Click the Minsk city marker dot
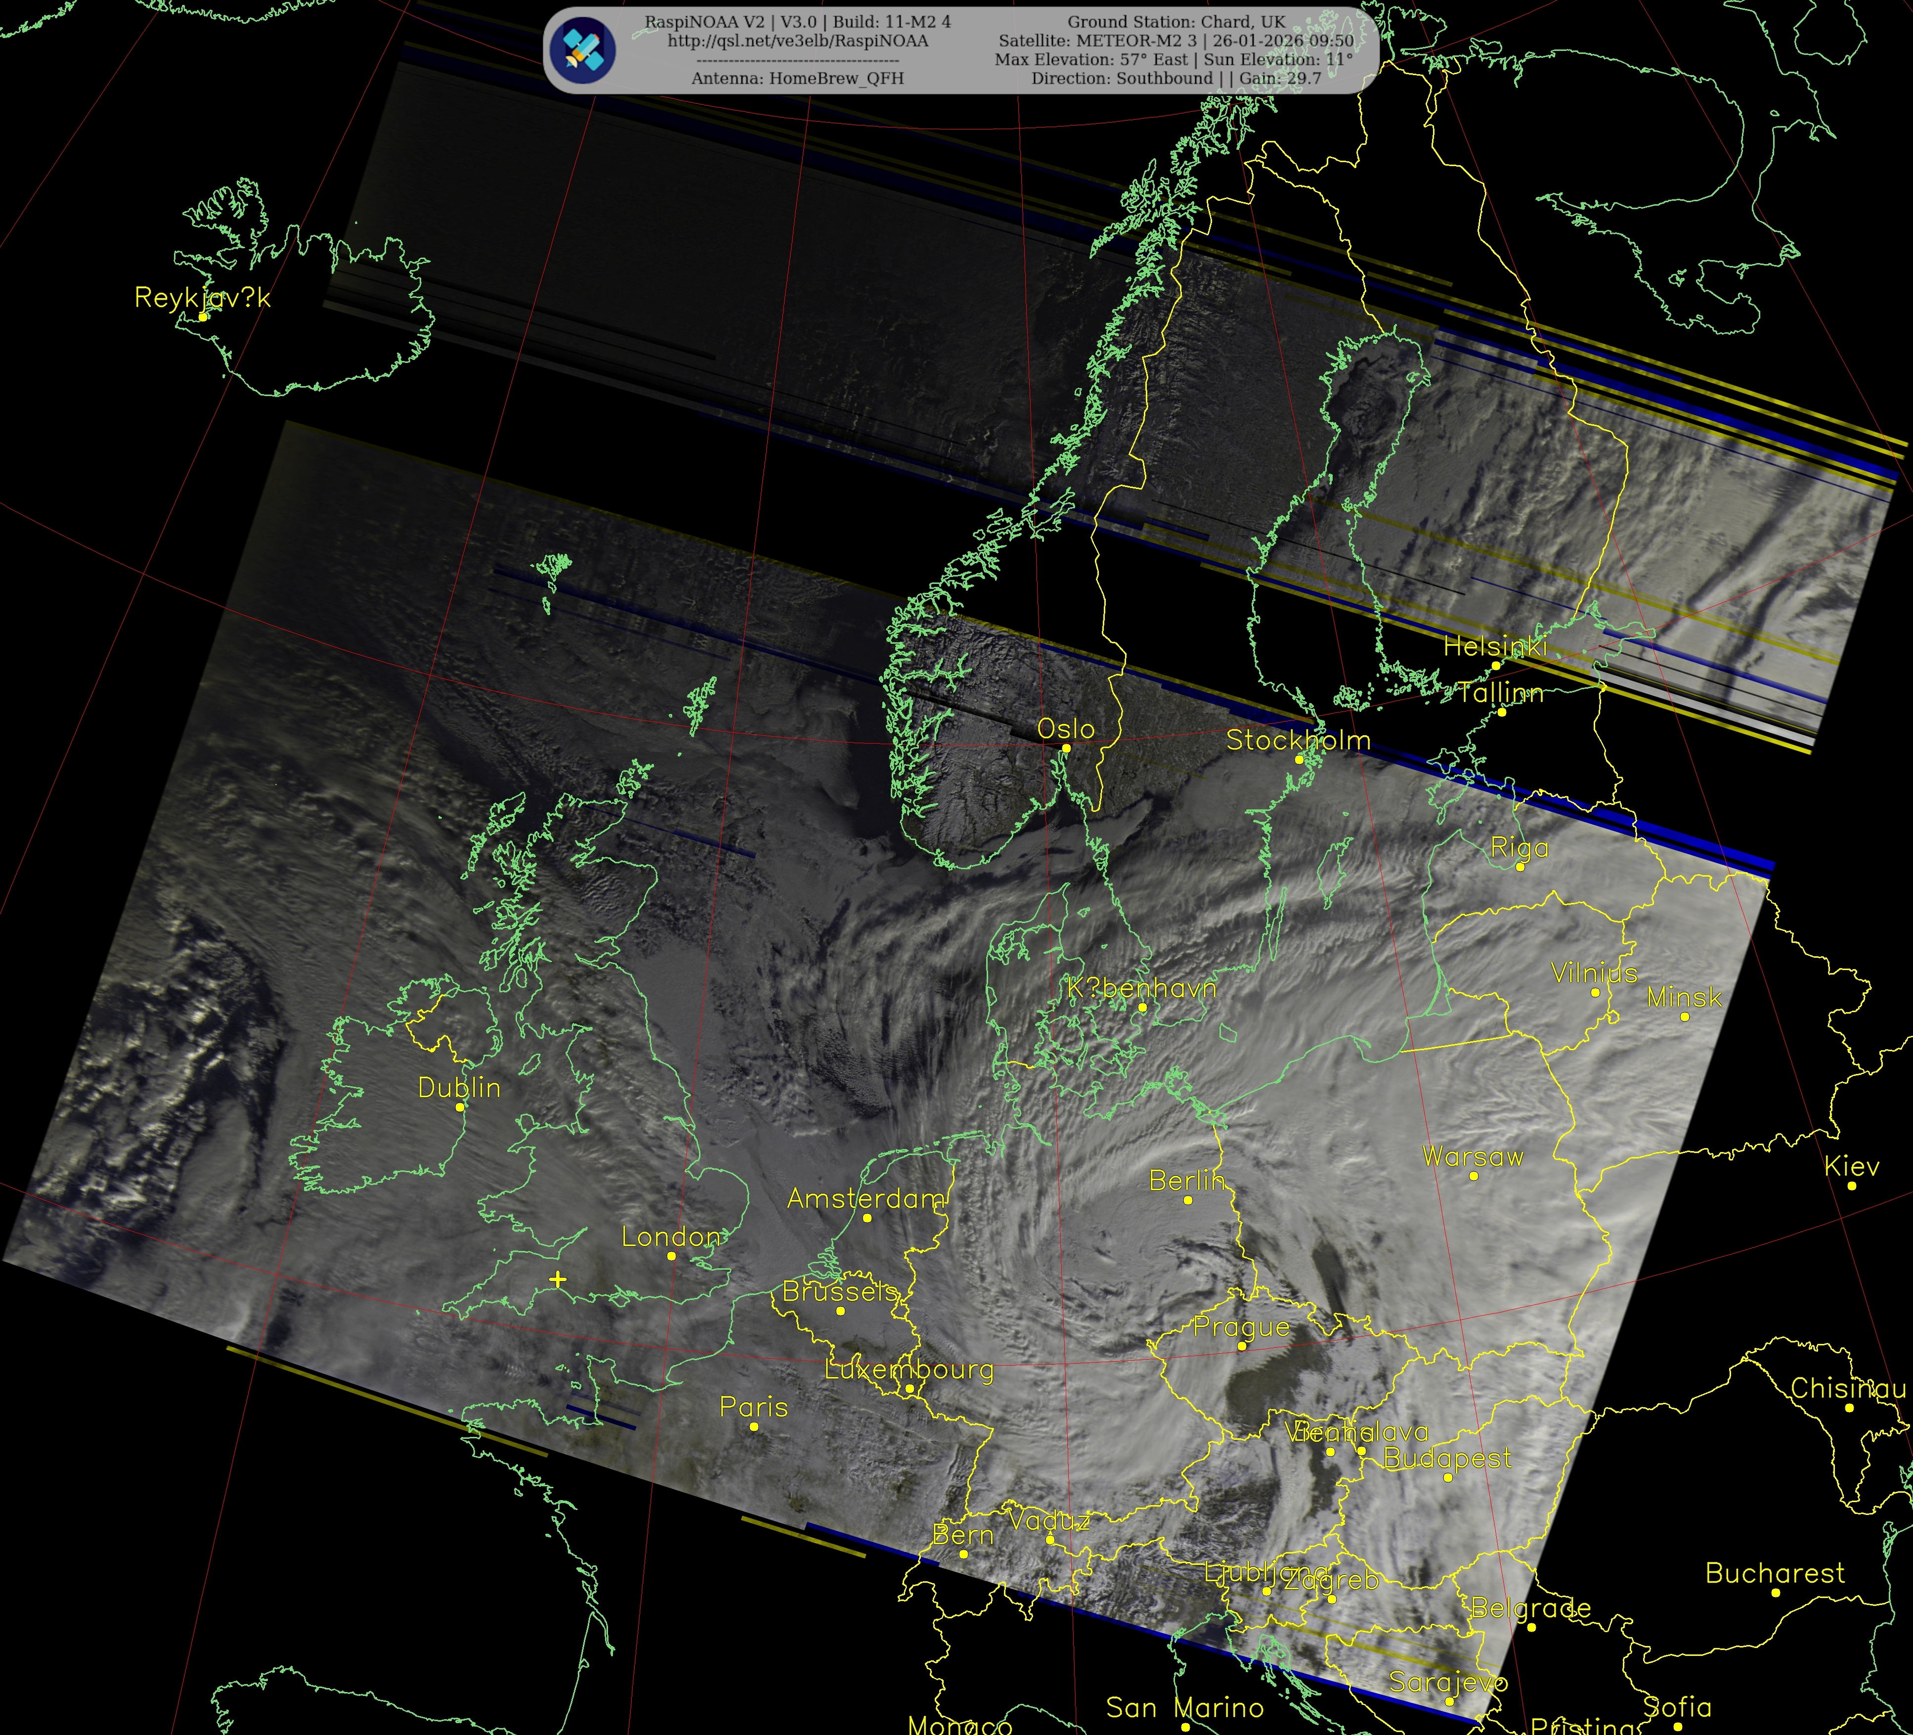 pos(1684,1017)
